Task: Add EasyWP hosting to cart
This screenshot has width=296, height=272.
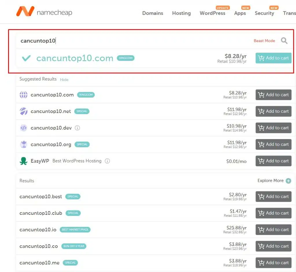Action: click(273, 161)
